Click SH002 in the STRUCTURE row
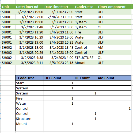This screenshot has width=133, height=133. [x=8, y=58]
